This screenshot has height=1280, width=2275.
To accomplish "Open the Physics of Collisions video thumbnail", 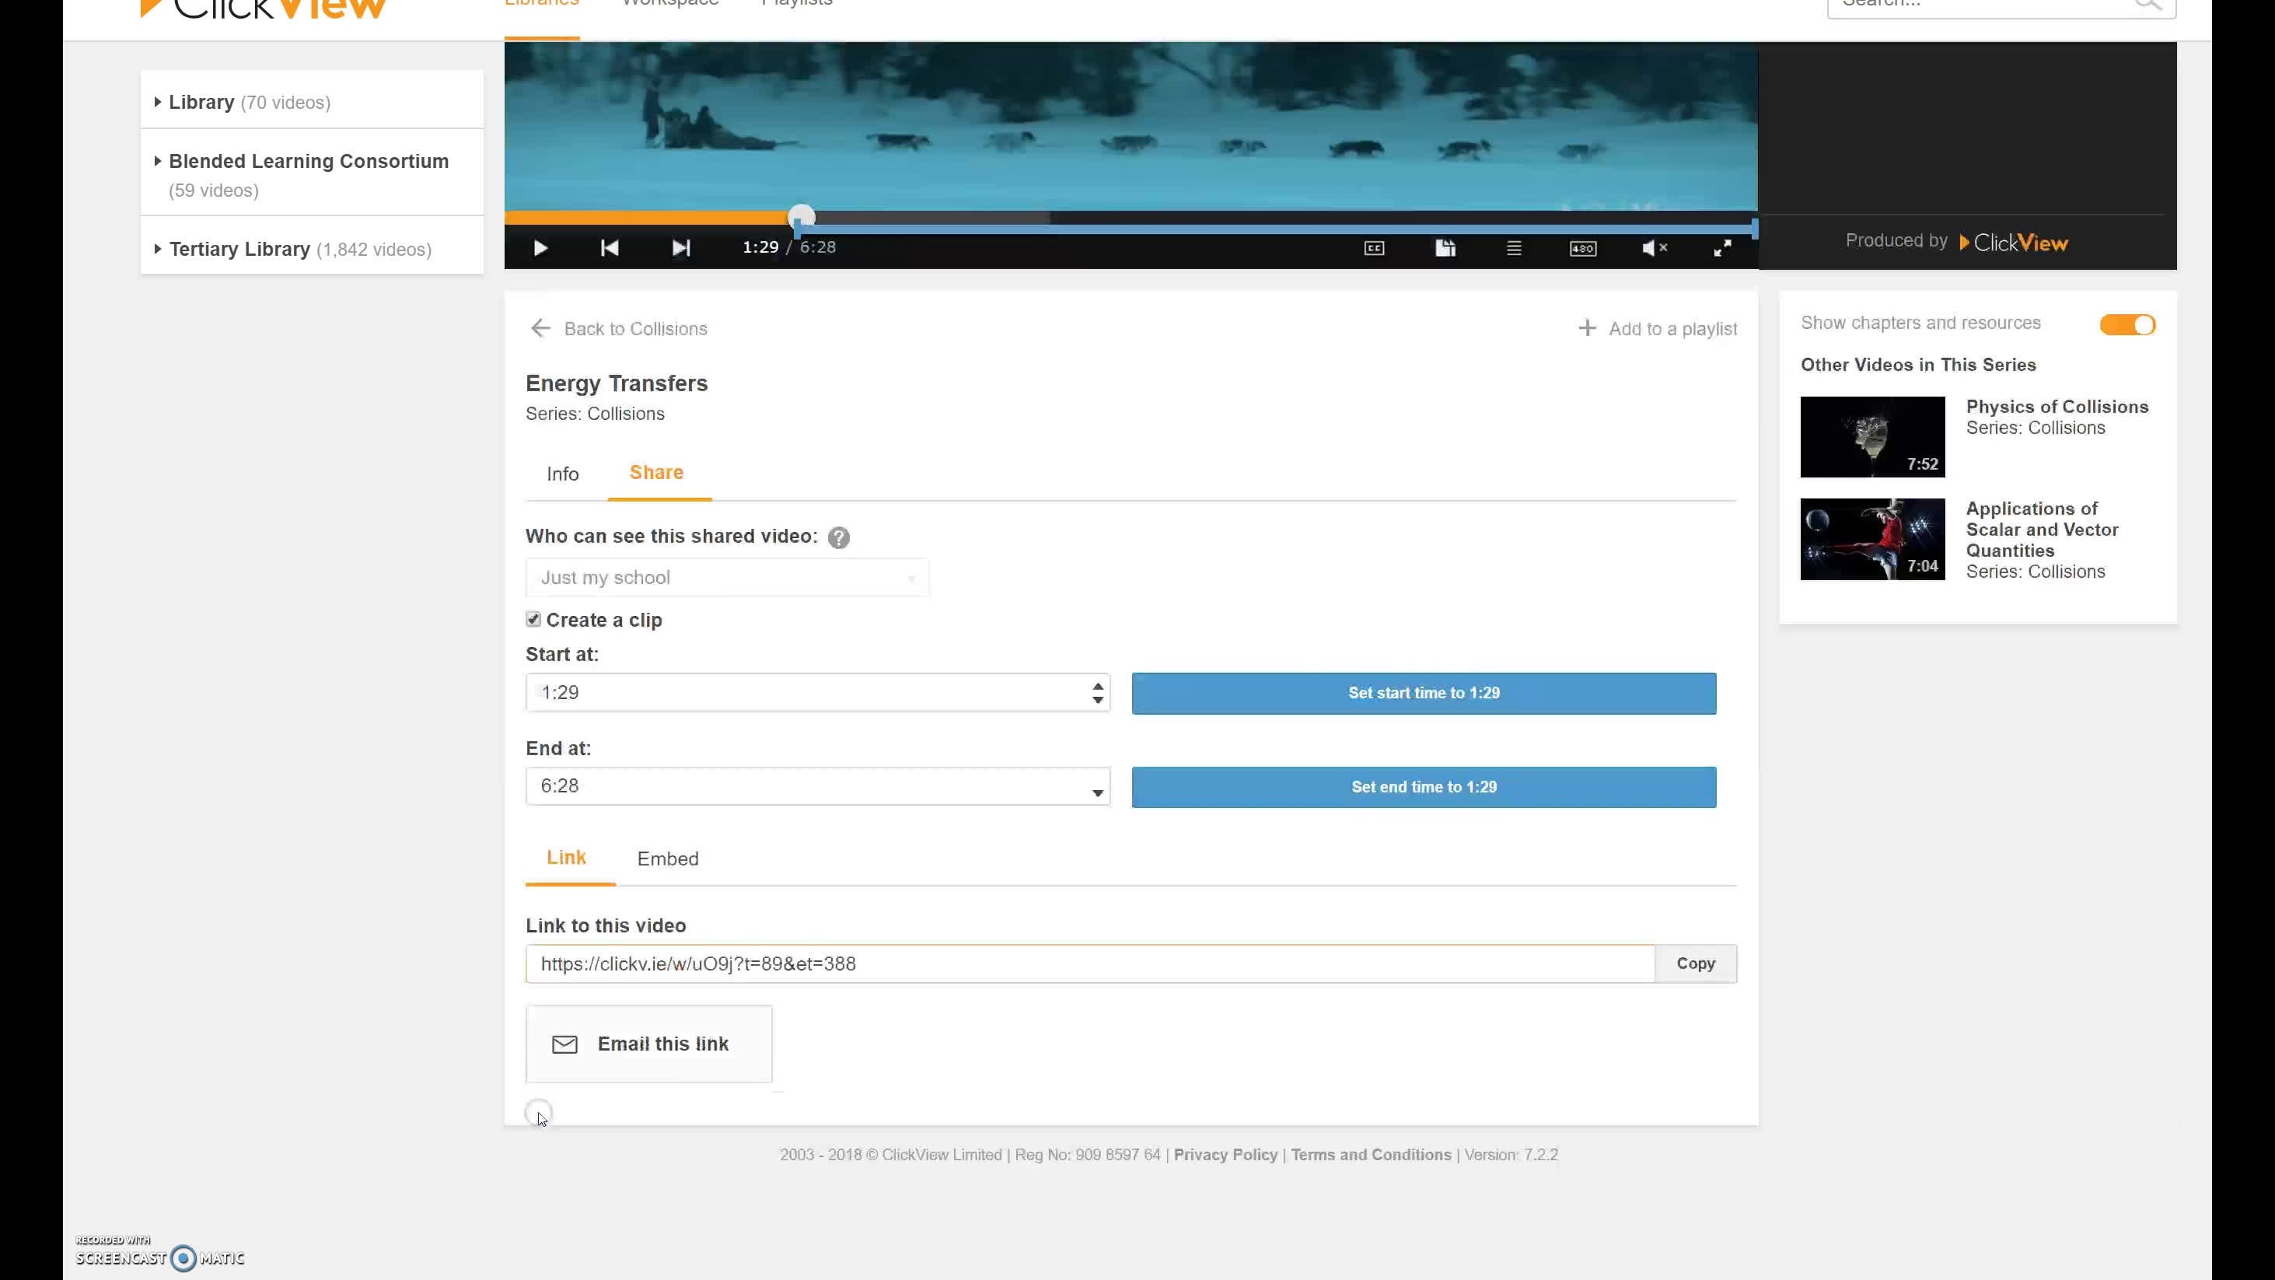I will [x=1871, y=436].
